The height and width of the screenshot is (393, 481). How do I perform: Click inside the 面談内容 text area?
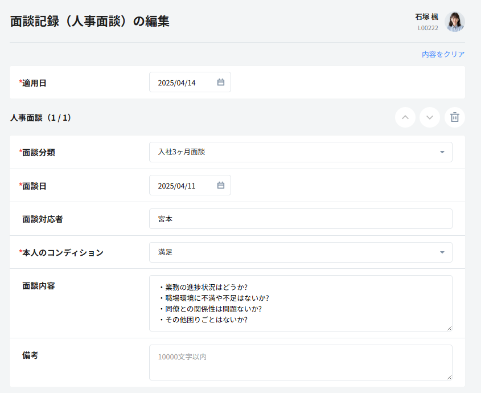pos(300,303)
